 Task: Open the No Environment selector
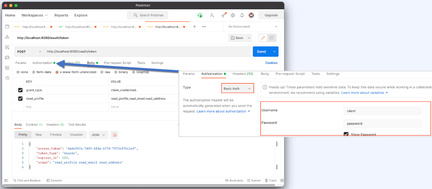[253, 27]
